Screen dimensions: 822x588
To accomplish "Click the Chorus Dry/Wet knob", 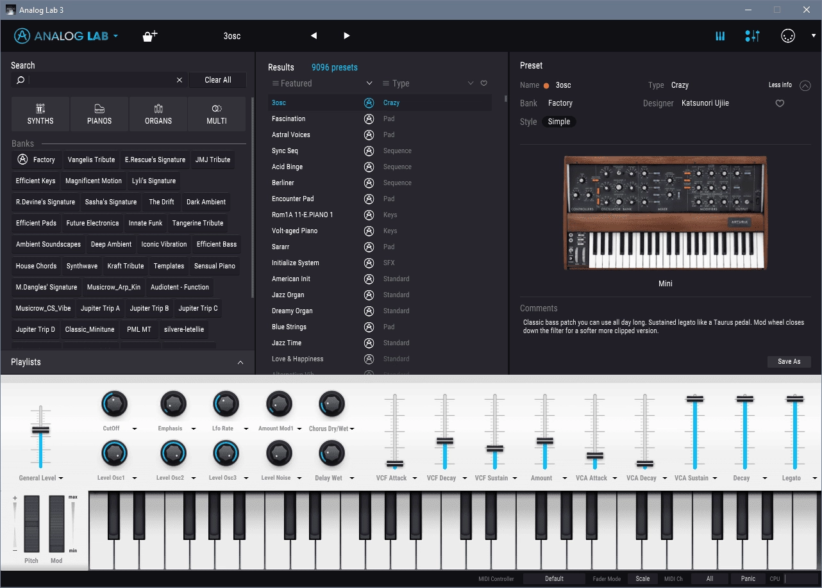I will (x=331, y=404).
